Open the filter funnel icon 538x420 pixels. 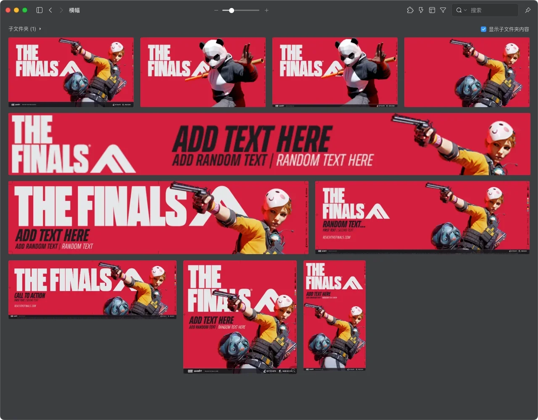point(443,10)
